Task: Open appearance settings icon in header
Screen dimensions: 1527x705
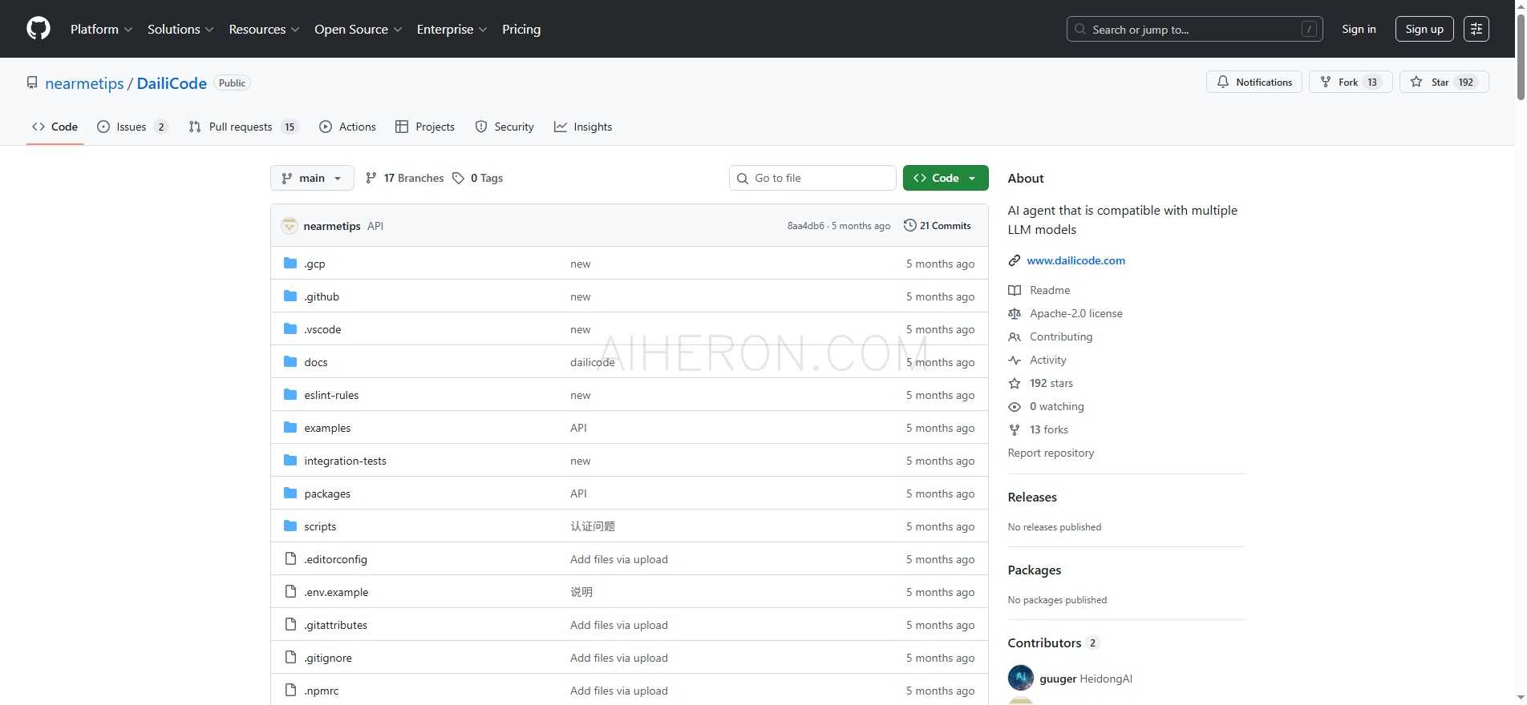Action: [x=1476, y=29]
